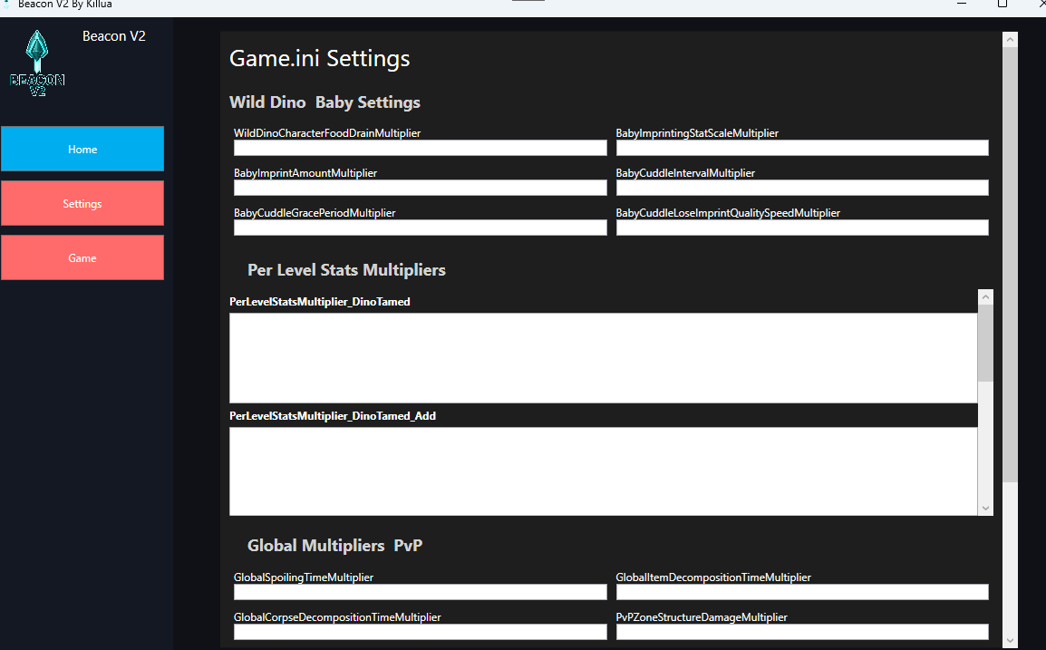Click the Per Level Stats inner scrollbar thumb
This screenshot has width=1046, height=650.
(985, 343)
